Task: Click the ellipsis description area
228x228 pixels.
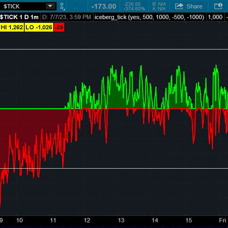Action: [x=76, y=7]
